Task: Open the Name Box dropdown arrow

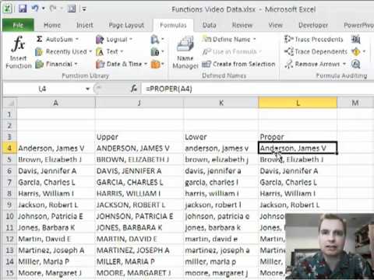Action: (88, 89)
